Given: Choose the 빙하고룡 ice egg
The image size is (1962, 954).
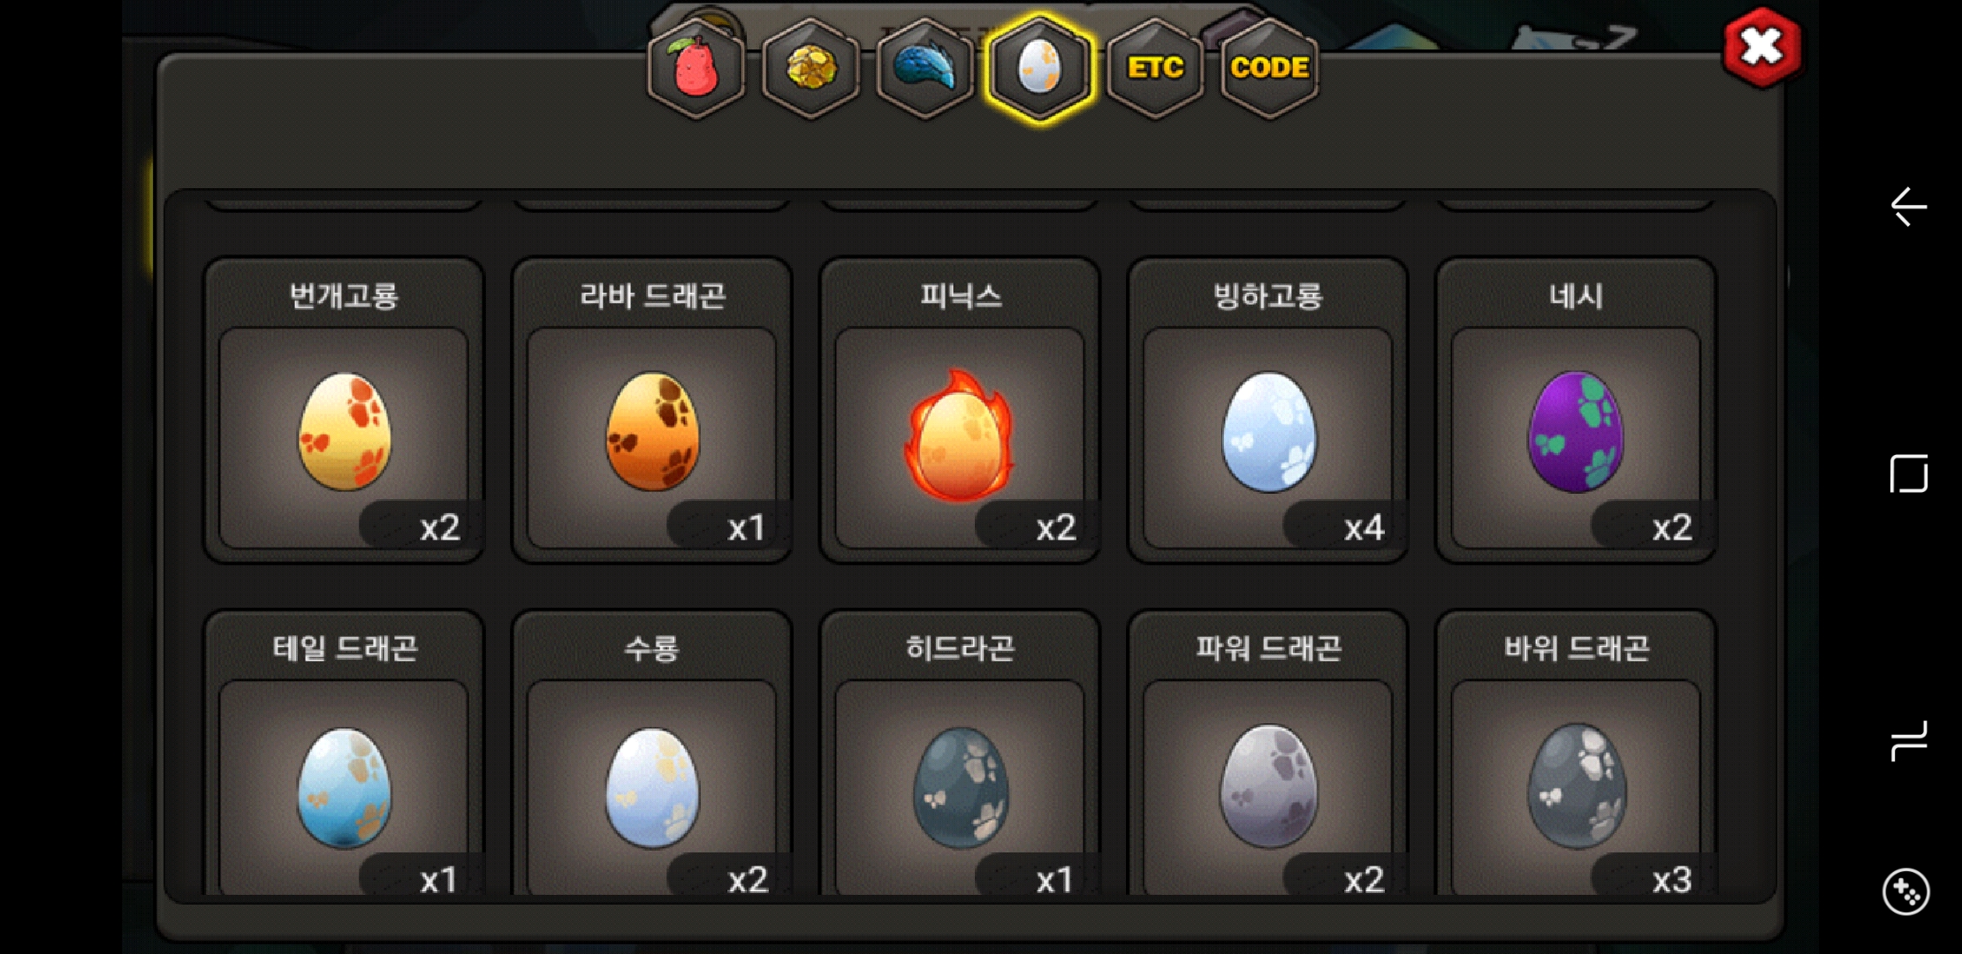Looking at the screenshot, I should (x=1268, y=410).
